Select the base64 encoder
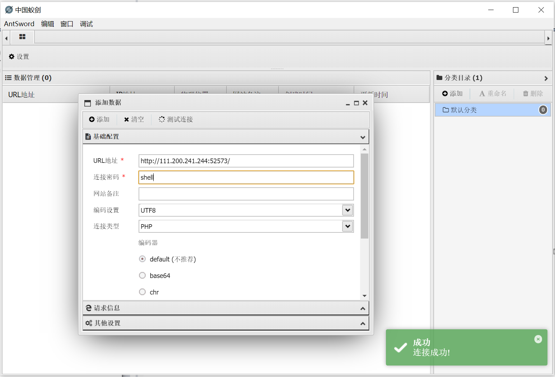The width and height of the screenshot is (555, 377). coord(142,275)
